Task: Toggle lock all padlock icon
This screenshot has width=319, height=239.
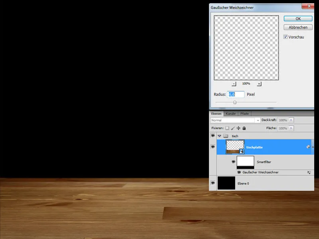Action: pos(244,128)
